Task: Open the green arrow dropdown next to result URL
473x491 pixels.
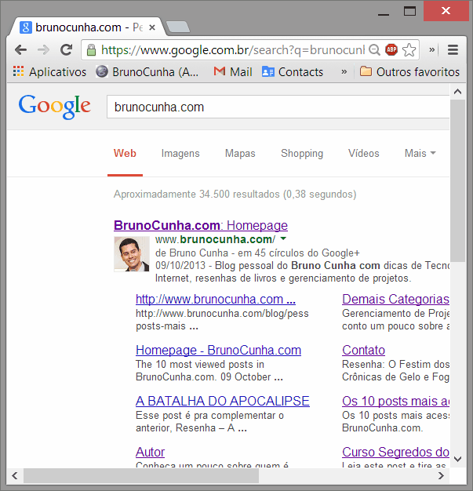Action: (283, 238)
